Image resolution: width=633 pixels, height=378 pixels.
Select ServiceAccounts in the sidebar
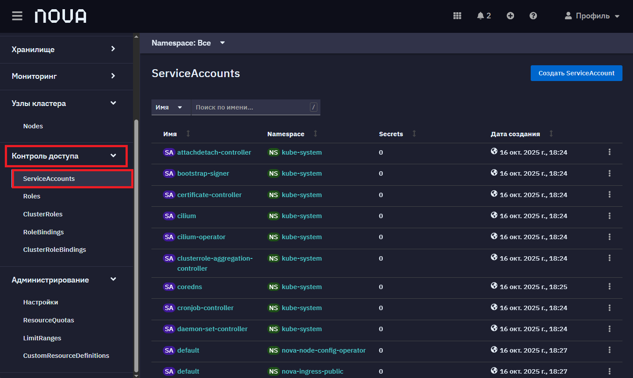tap(72, 179)
